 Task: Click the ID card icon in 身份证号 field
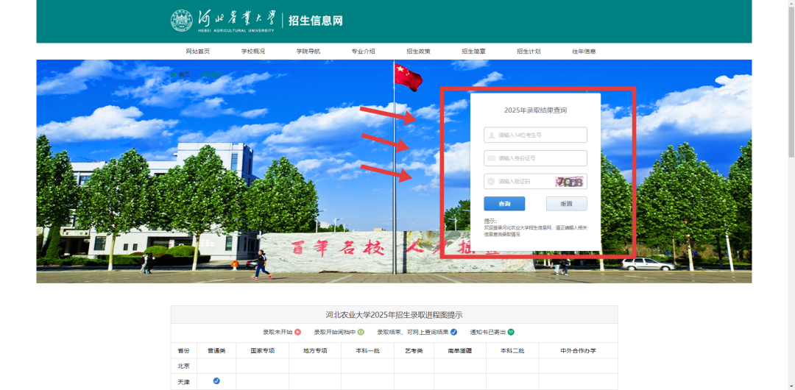pyautogui.click(x=491, y=158)
